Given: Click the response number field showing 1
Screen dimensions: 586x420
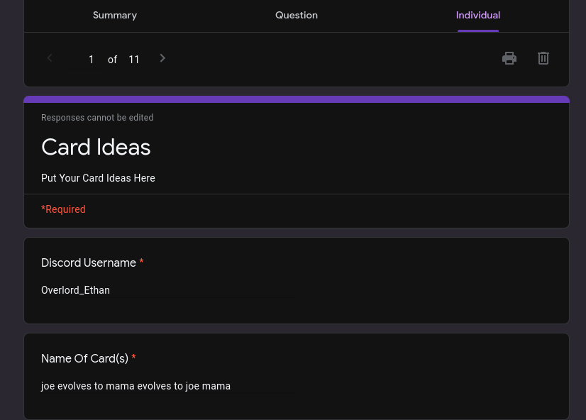Looking at the screenshot, I should click(x=92, y=60).
